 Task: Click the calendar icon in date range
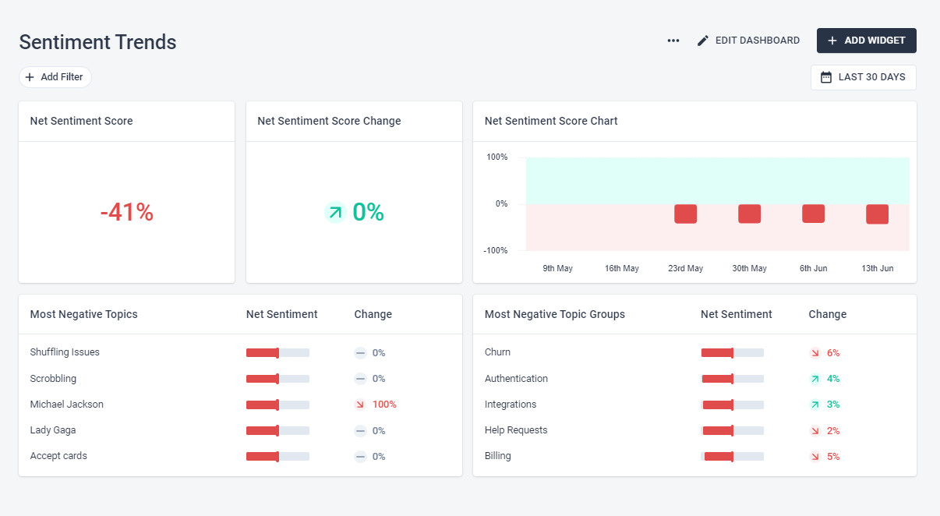pyautogui.click(x=826, y=77)
